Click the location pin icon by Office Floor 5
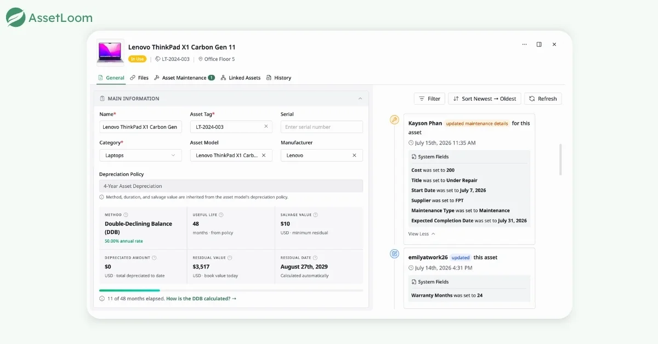This screenshot has width=658, height=344. 200,59
